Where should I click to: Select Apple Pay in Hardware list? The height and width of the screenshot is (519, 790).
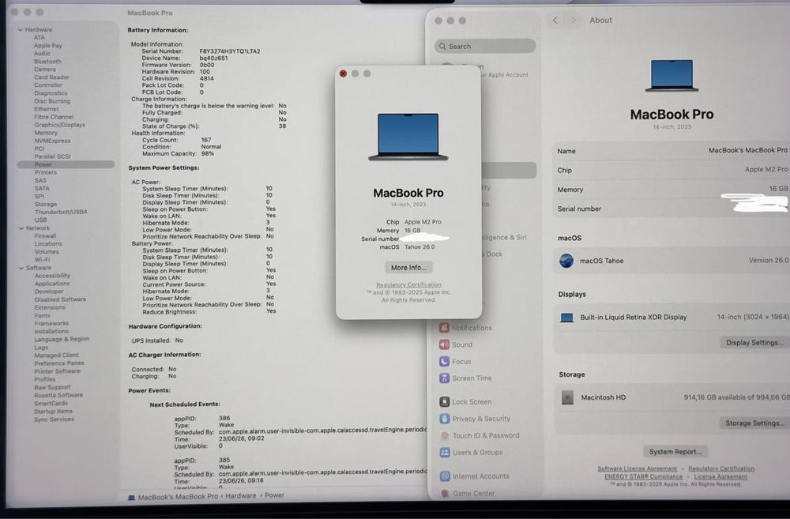(48, 45)
